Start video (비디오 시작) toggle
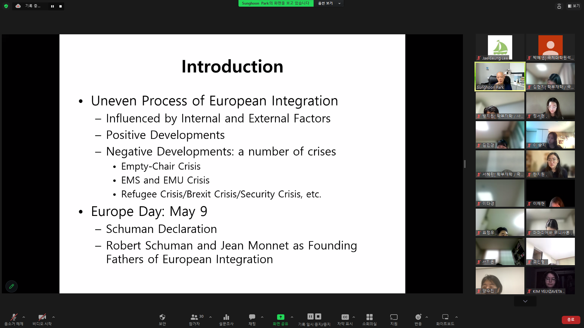 [x=42, y=317]
